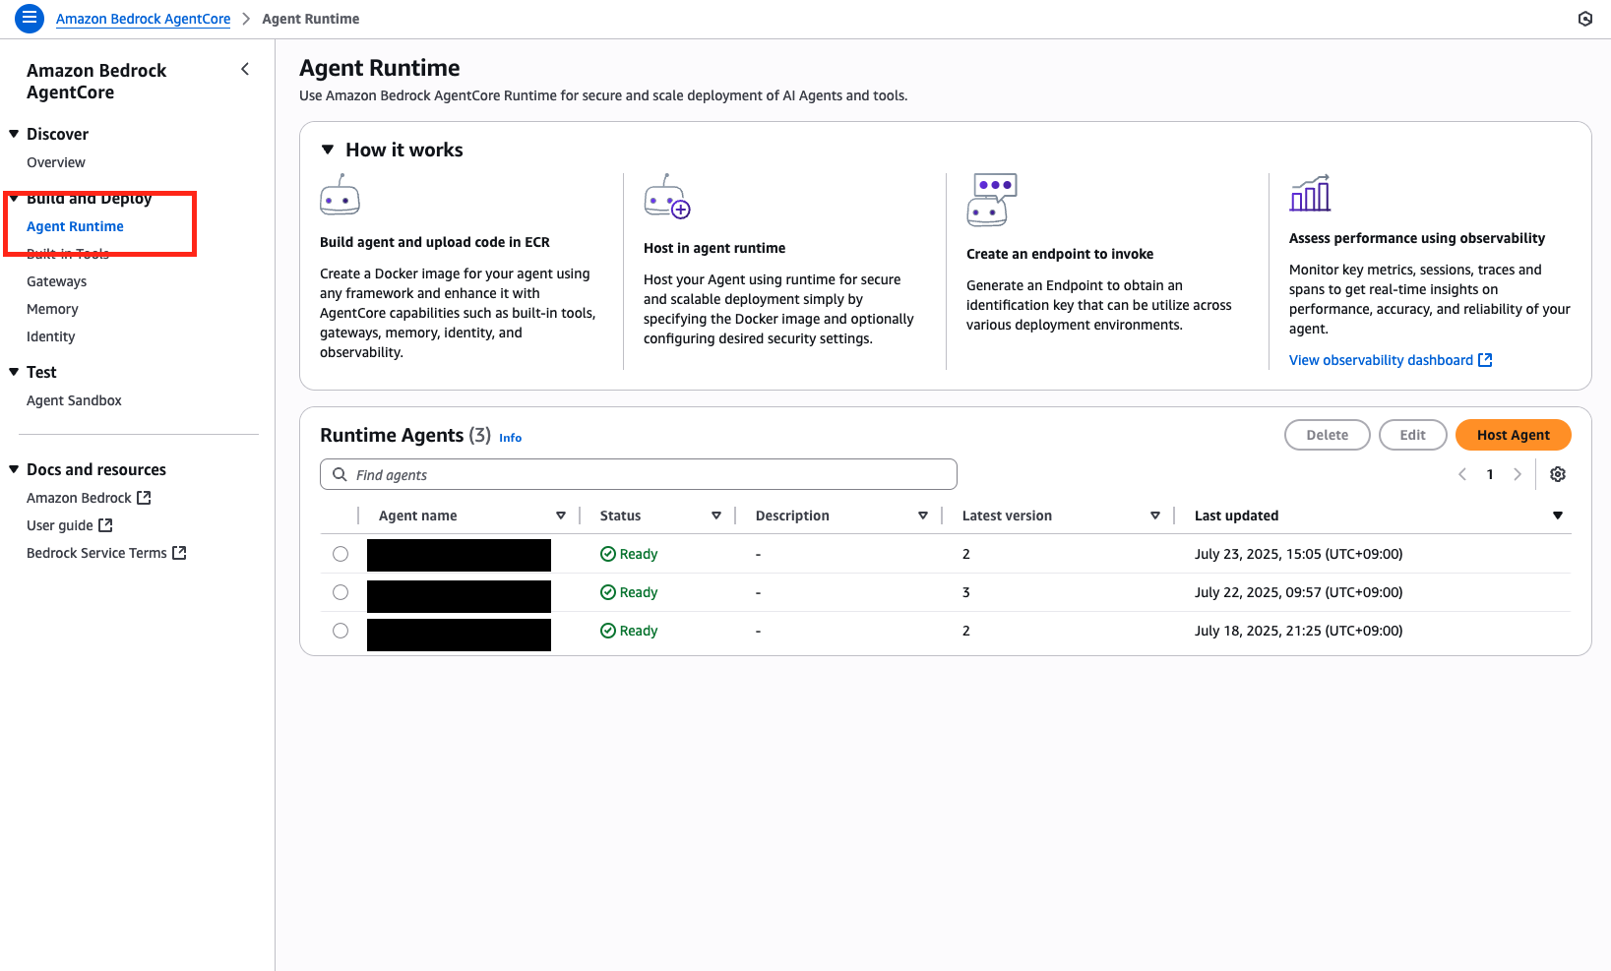Click page number 1 in pagination
This screenshot has height=971, width=1611.
pyautogui.click(x=1490, y=474)
